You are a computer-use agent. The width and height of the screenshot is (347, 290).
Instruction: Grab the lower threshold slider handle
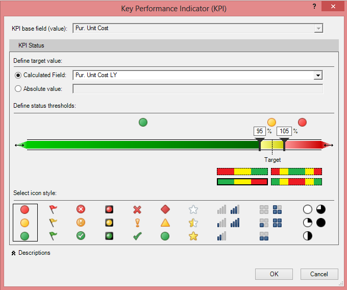(x=260, y=144)
